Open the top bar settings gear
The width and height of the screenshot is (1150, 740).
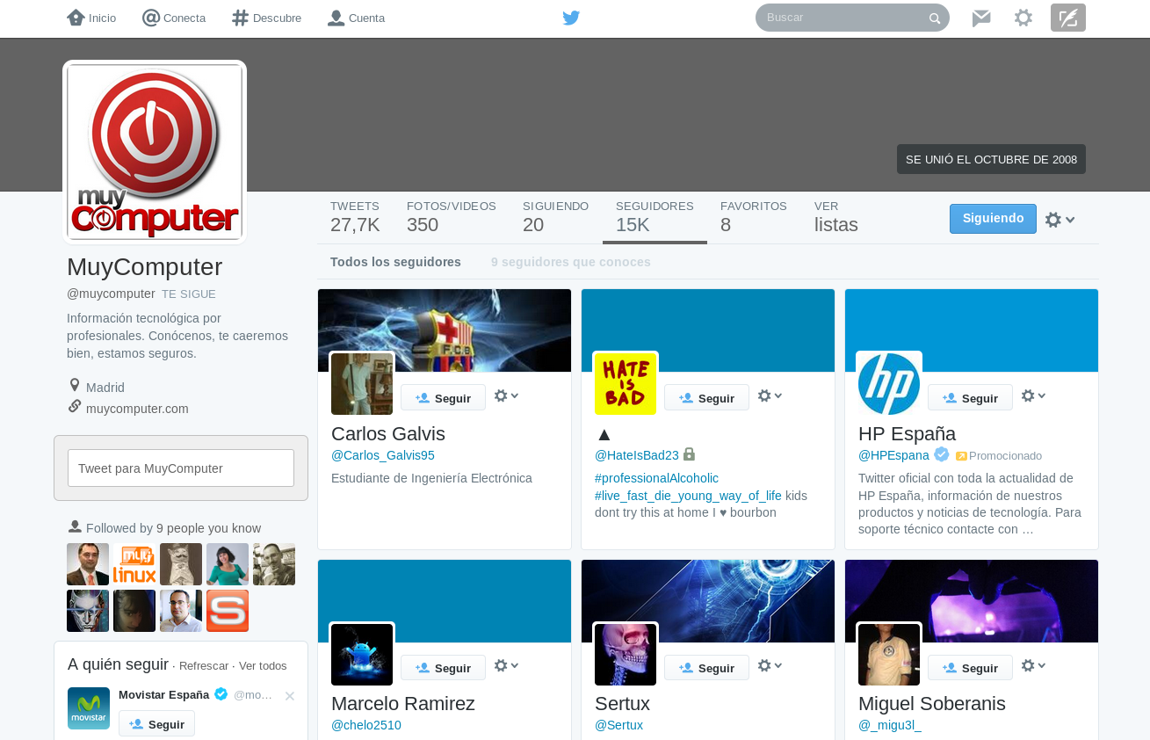1023,18
